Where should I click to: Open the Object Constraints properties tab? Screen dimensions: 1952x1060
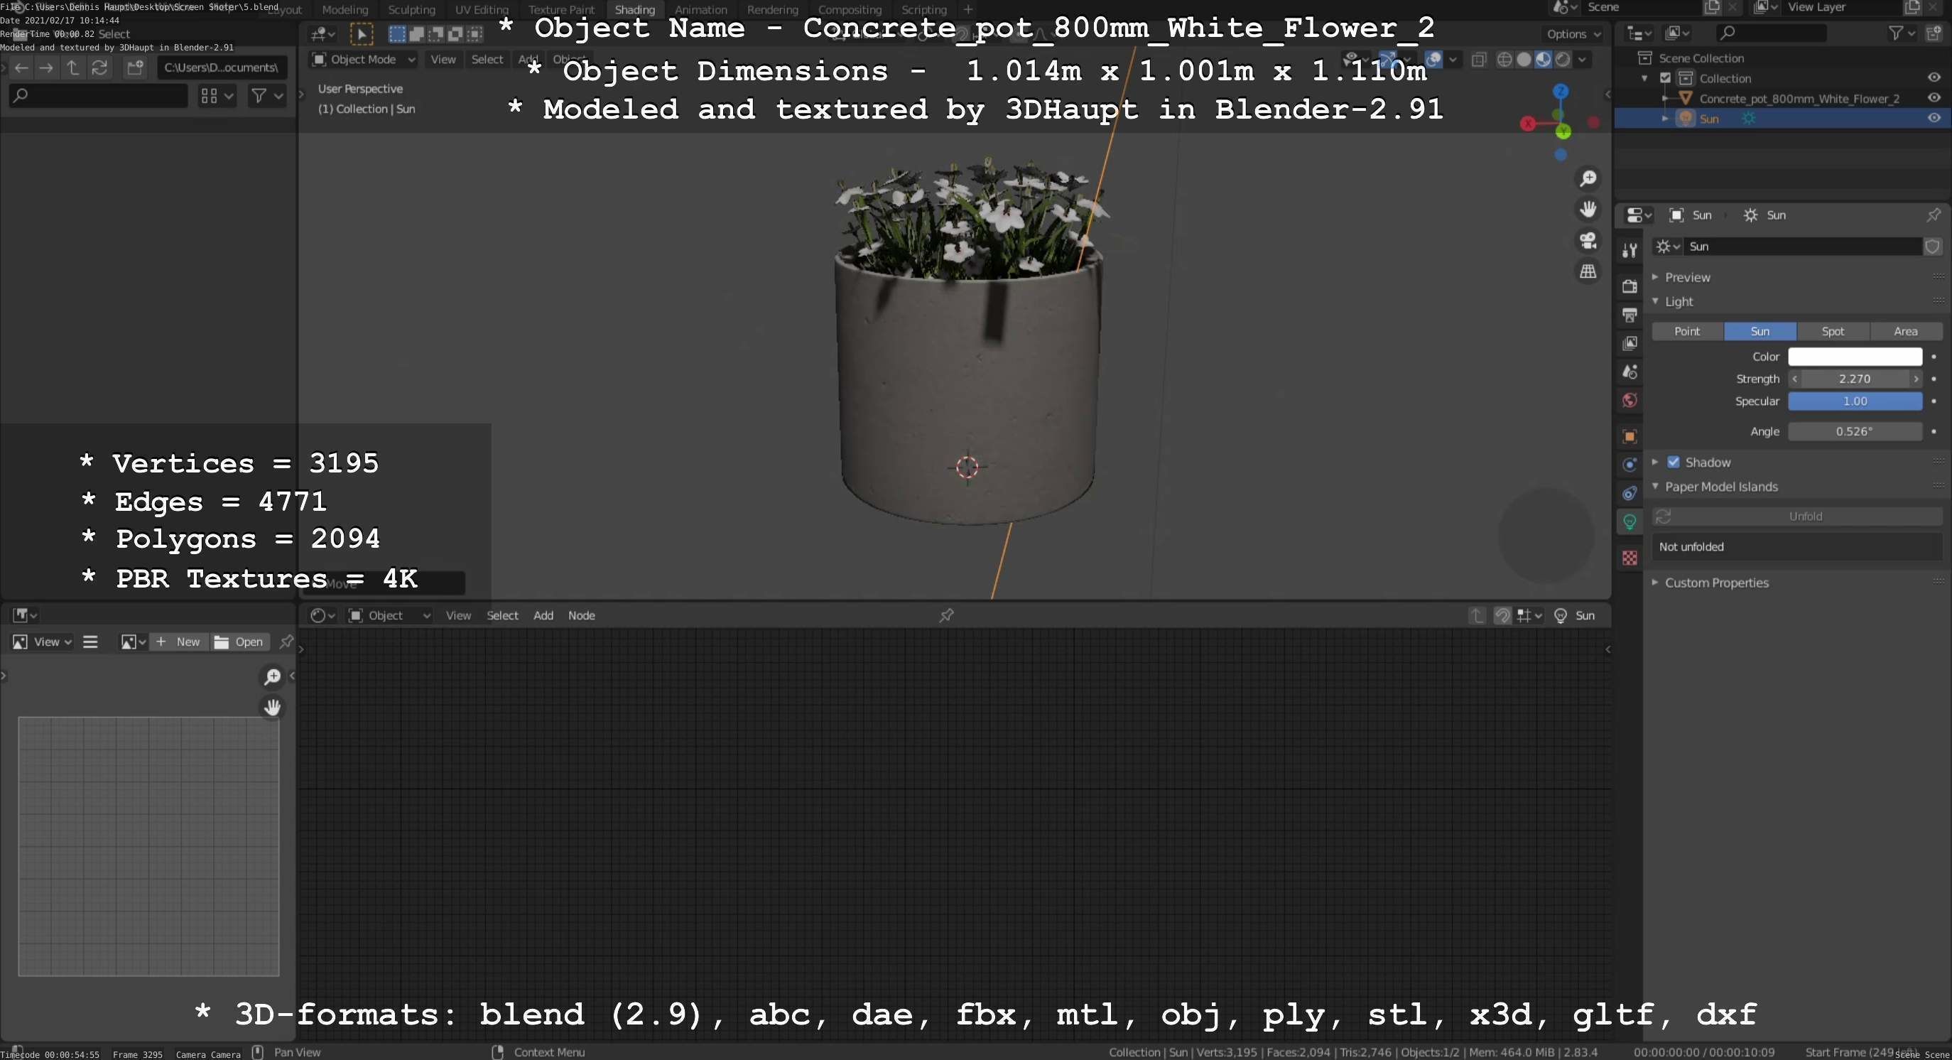1630,493
